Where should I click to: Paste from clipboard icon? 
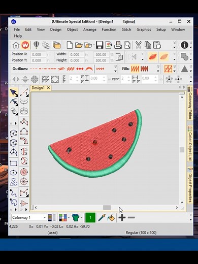157,45
